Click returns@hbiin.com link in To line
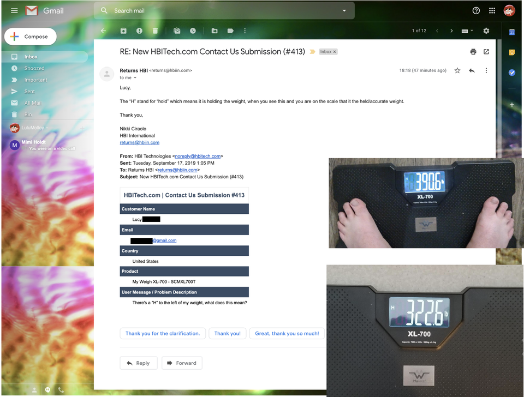The image size is (524, 397). click(x=177, y=170)
